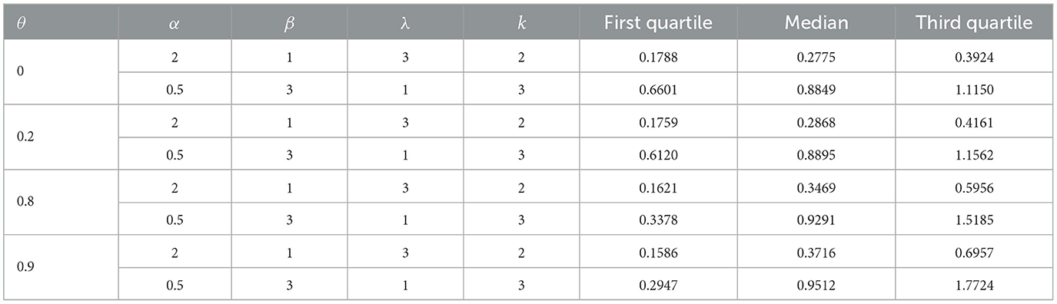
Task: Click the θ column header
Action: (20, 24)
